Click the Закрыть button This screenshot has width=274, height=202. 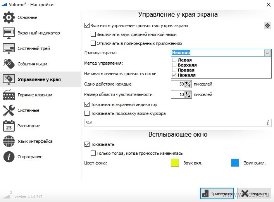[254, 193]
